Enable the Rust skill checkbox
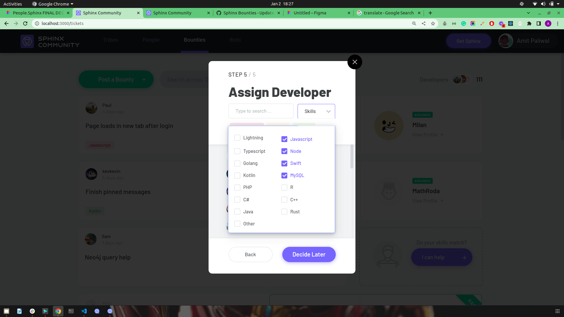Screen dimensions: 564x317 point(284,212)
